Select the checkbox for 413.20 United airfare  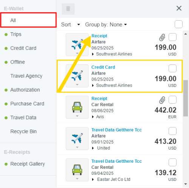click(x=172, y=131)
